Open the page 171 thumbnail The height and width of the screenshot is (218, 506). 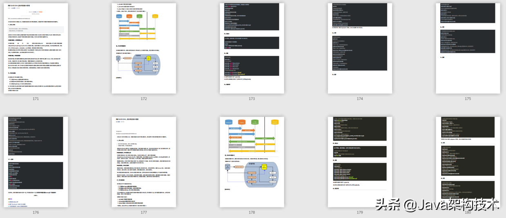point(36,48)
